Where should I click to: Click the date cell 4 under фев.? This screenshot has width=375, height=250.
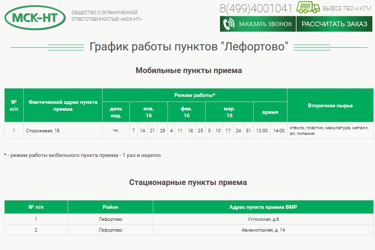[x=171, y=130]
